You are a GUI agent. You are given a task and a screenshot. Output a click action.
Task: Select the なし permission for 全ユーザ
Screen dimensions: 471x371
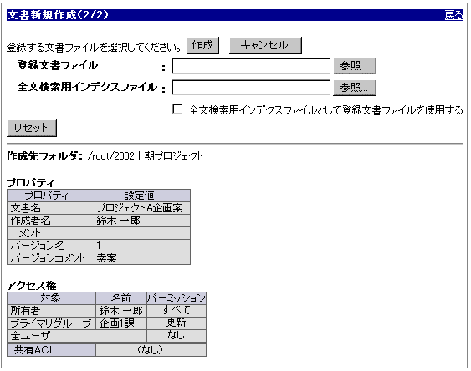coord(177,336)
